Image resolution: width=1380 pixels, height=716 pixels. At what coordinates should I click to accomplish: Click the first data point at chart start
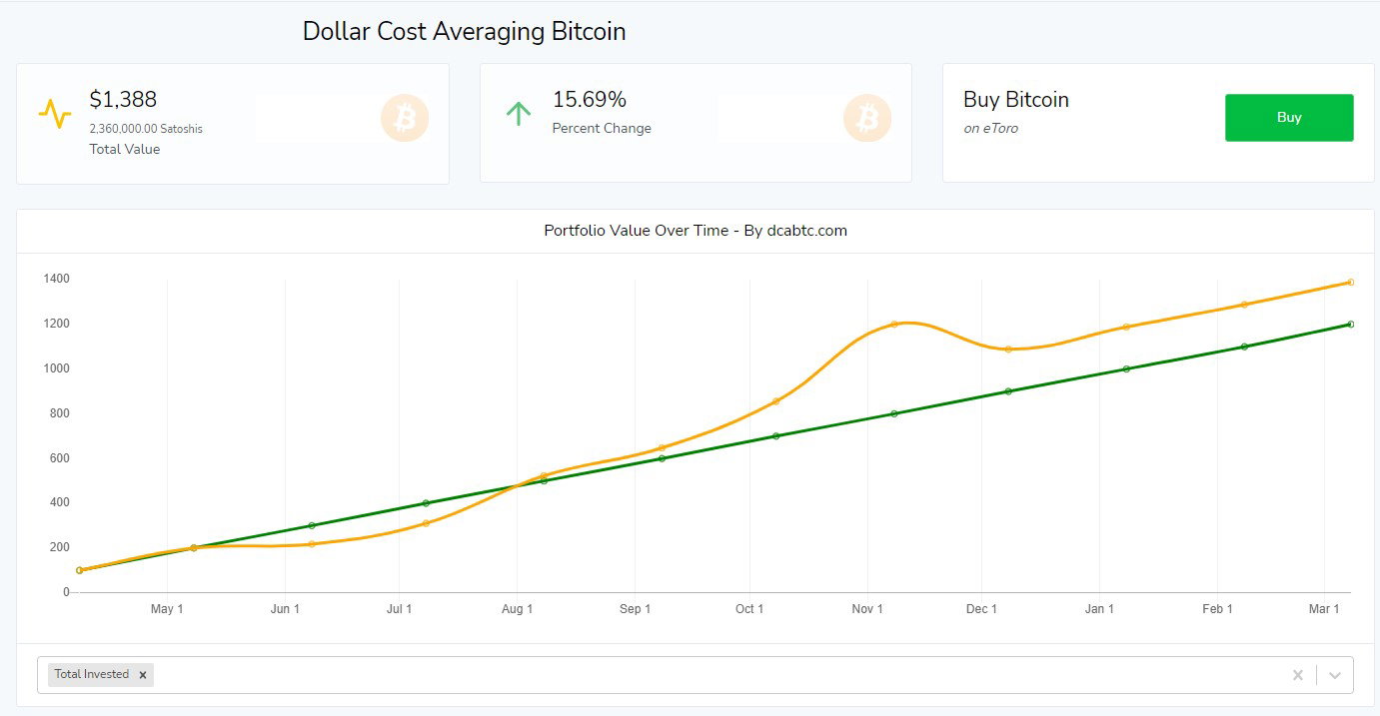coord(79,570)
